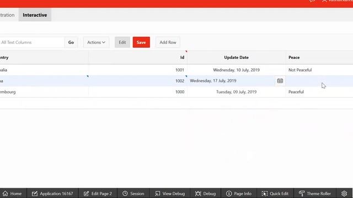
Task: Open developer toolbar settings gear
Action: 344,193
